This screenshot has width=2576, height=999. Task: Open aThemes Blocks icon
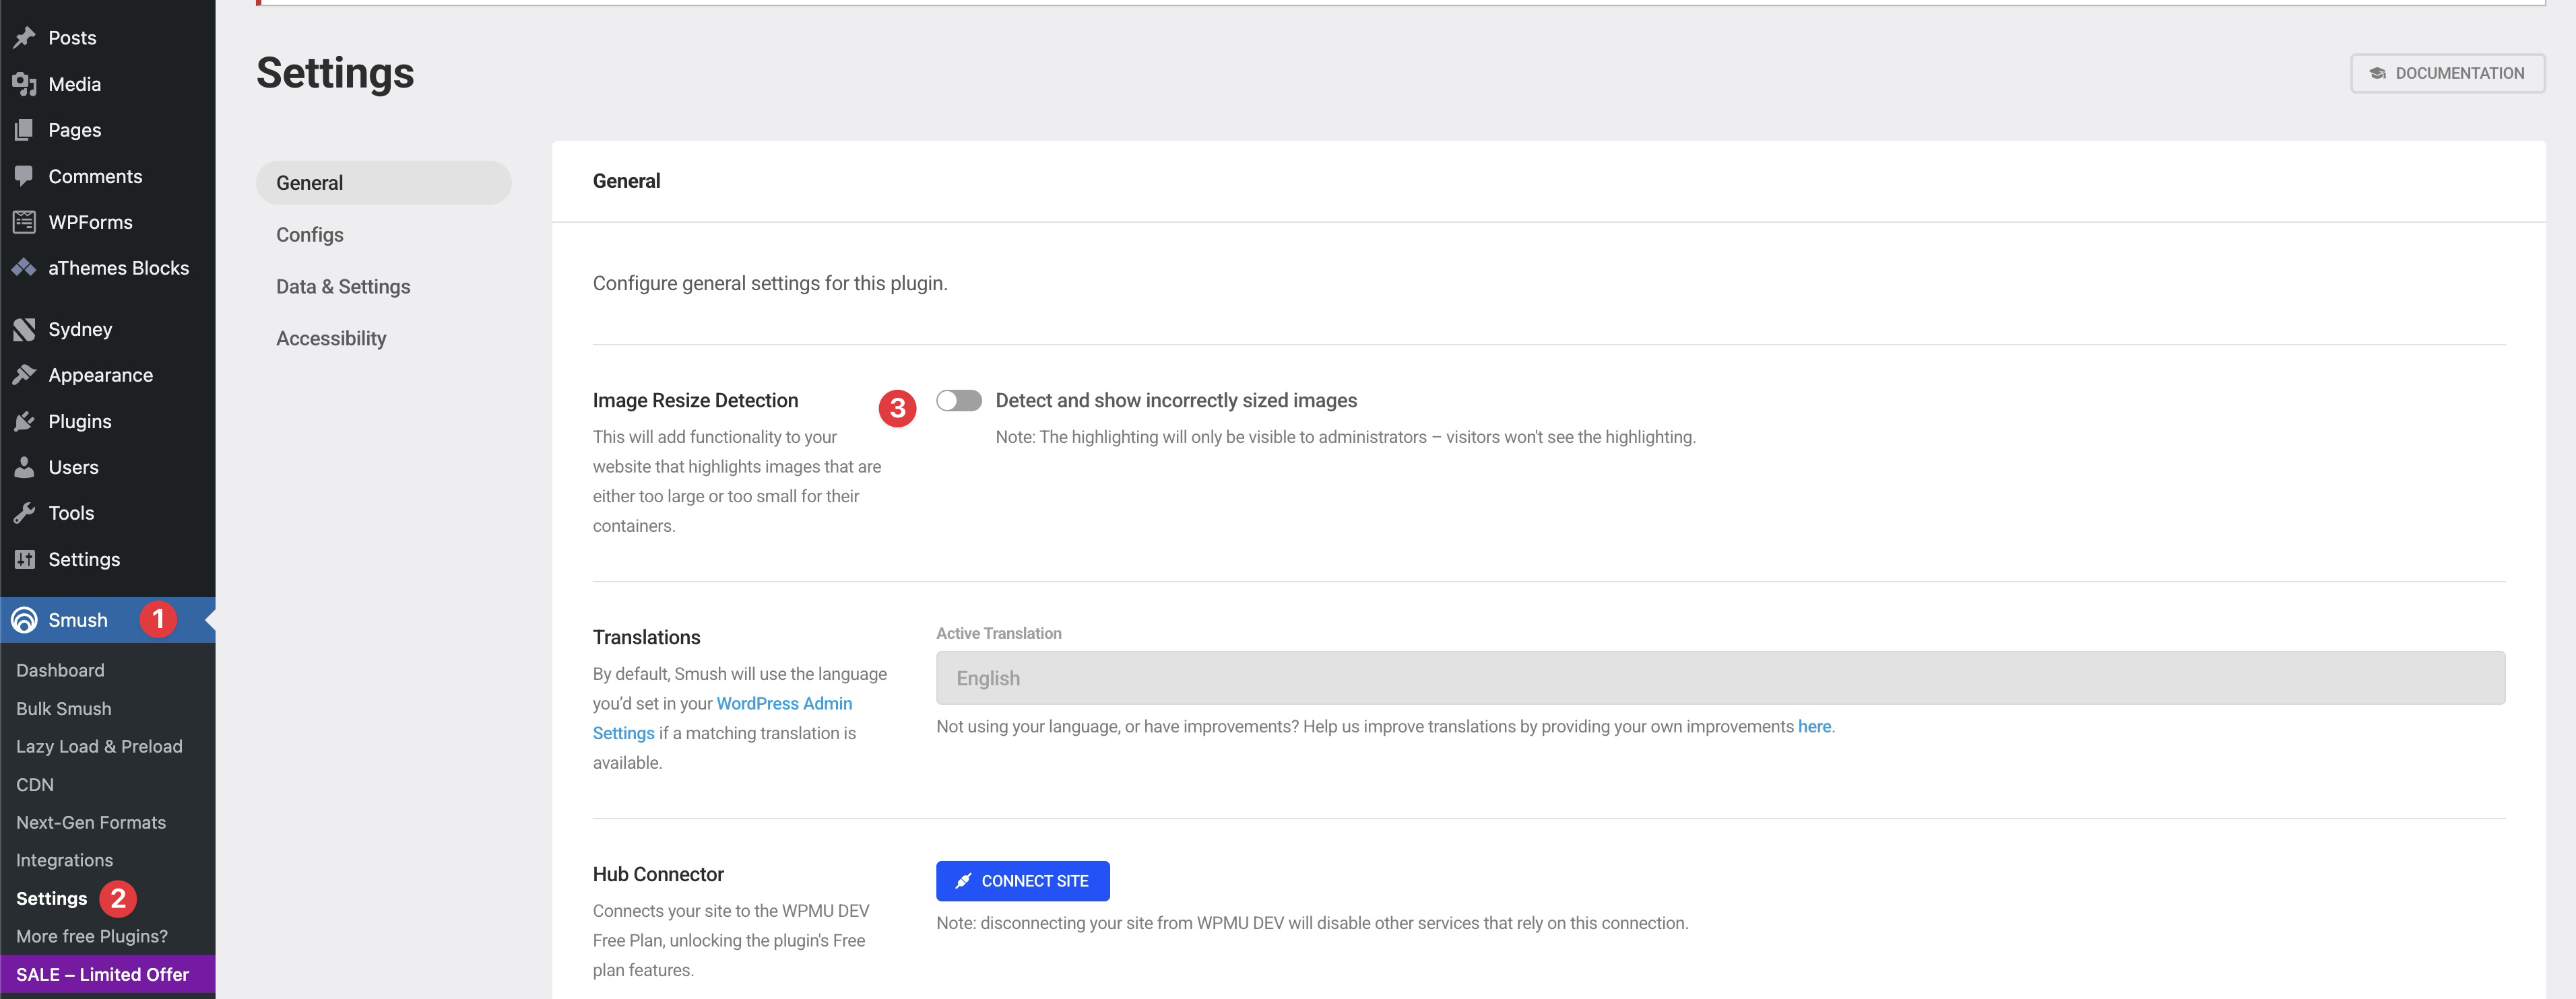[x=24, y=268]
